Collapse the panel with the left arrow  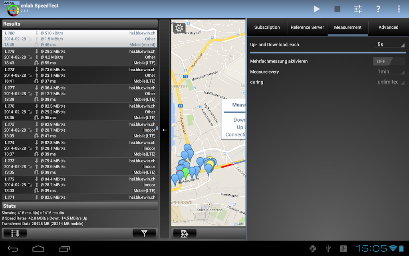(x=164, y=130)
